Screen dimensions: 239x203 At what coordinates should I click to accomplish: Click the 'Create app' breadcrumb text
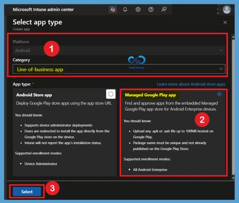pos(21,29)
